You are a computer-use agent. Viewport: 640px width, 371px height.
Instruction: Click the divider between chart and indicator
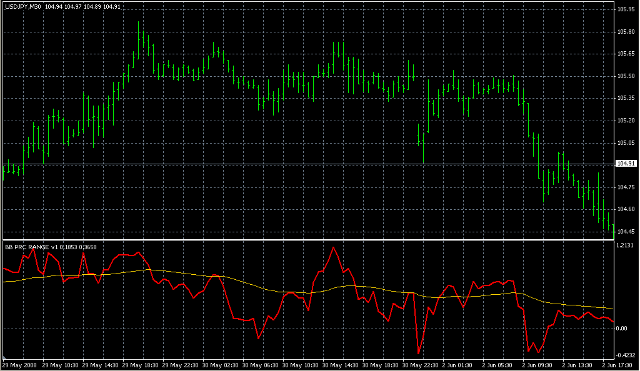tap(306, 239)
